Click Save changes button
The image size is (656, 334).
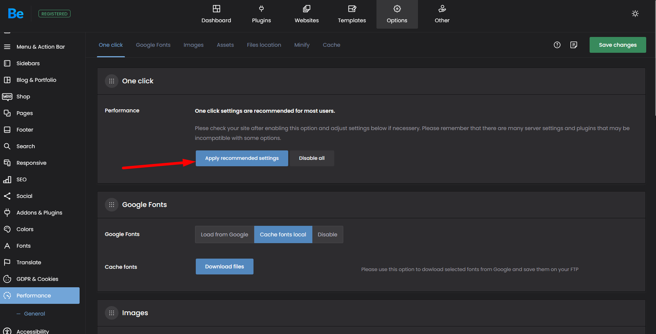618,45
